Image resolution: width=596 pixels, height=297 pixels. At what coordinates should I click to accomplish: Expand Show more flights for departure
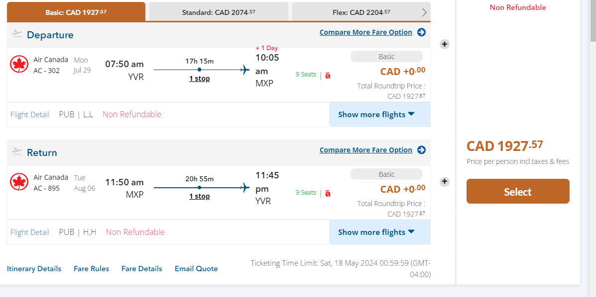pos(376,115)
